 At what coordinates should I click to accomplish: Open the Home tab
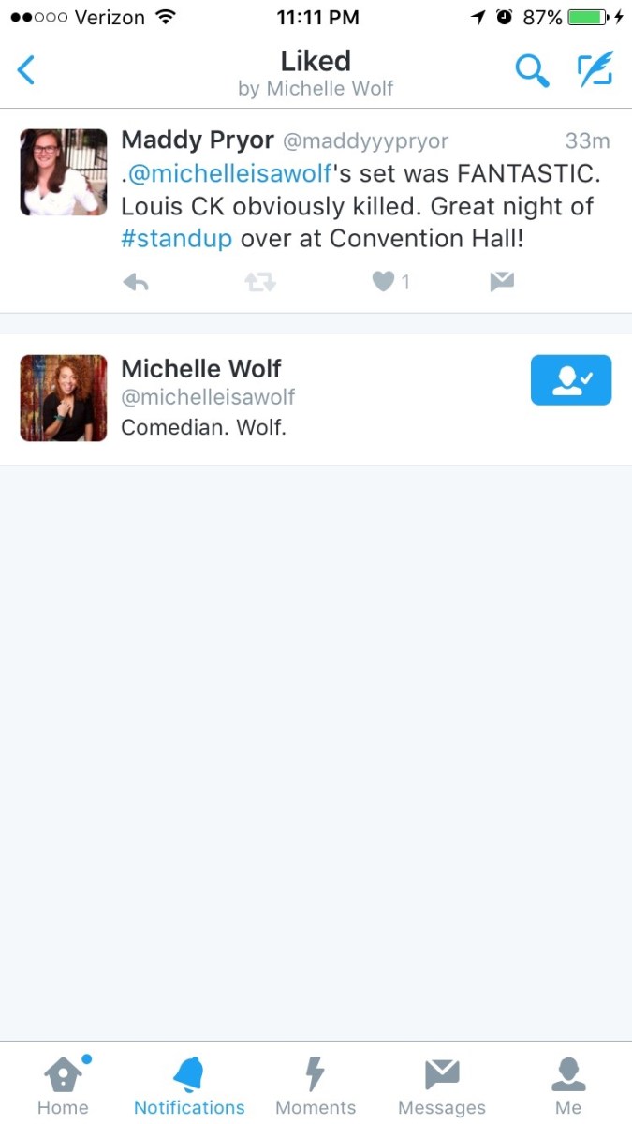coord(63,1087)
